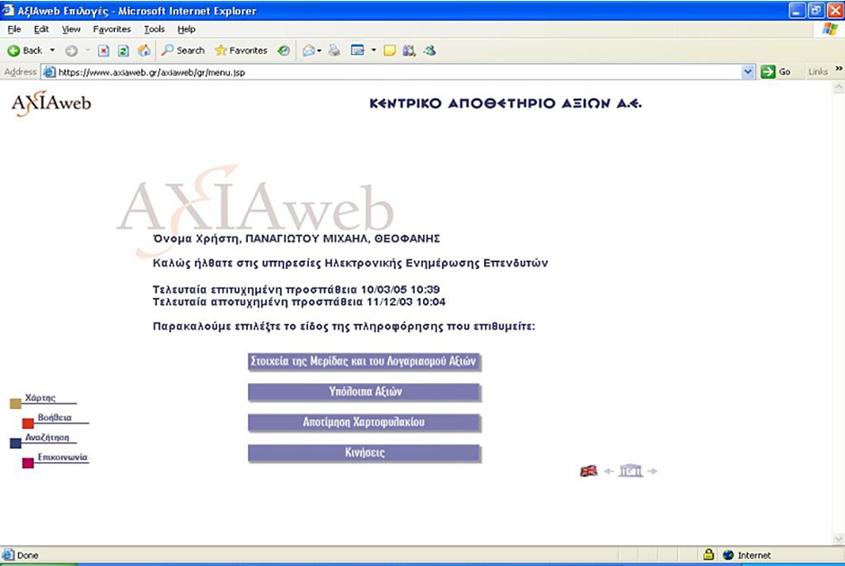Click the Όνομα Χρήστη user name line
The image size is (845, 566).
click(x=296, y=239)
